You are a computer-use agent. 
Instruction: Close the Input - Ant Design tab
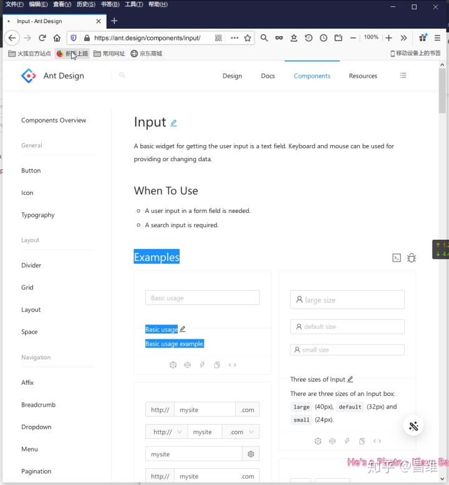tap(99, 21)
